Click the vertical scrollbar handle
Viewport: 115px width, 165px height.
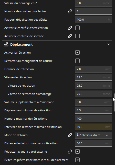coord(114,102)
